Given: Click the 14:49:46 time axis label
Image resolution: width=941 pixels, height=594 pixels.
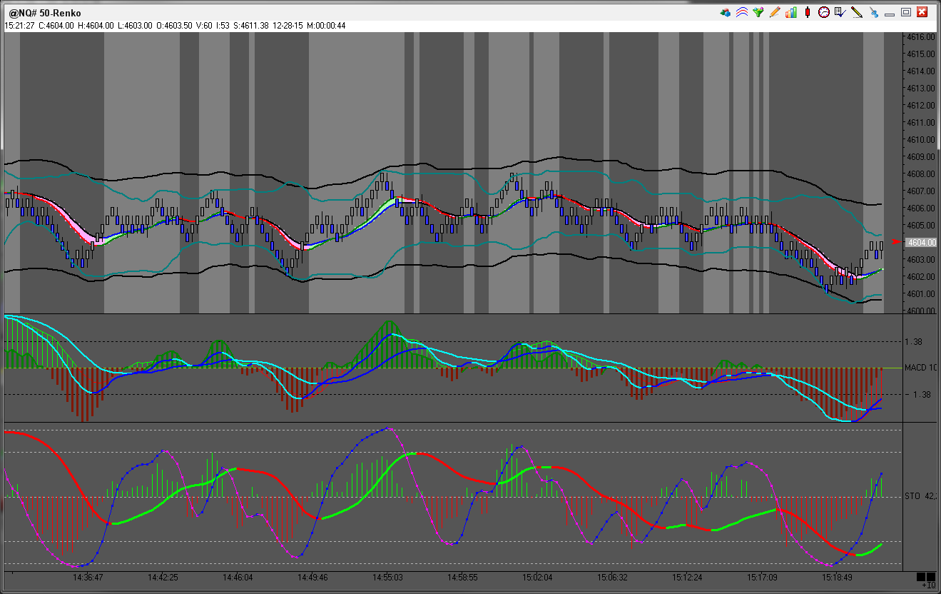Looking at the screenshot, I should point(312,577).
